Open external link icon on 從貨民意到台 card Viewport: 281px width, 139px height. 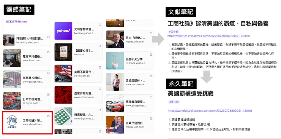tap(151, 118)
